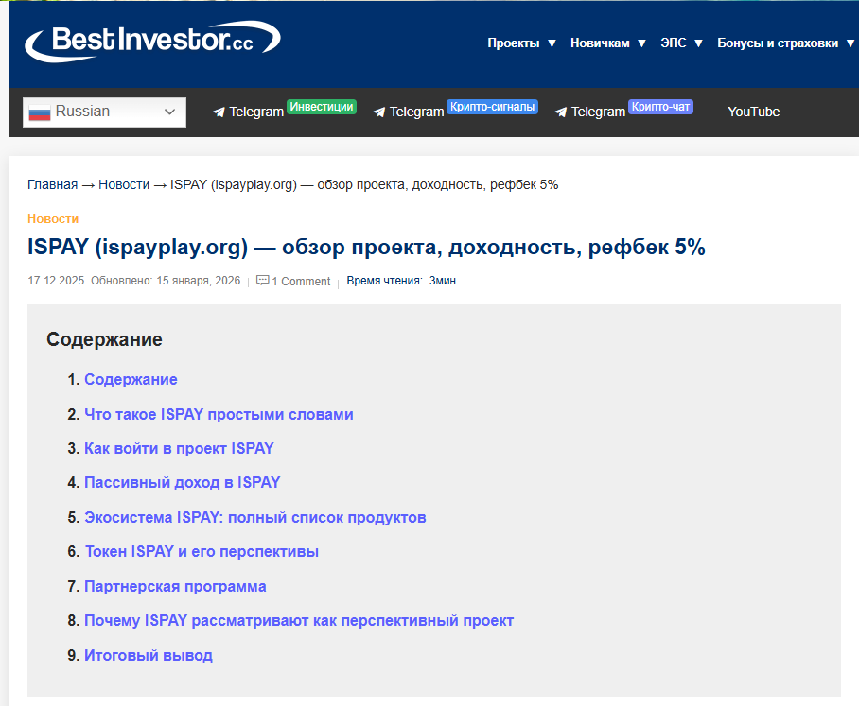
Task: Expand the Новичкам menu
Action: click(607, 43)
